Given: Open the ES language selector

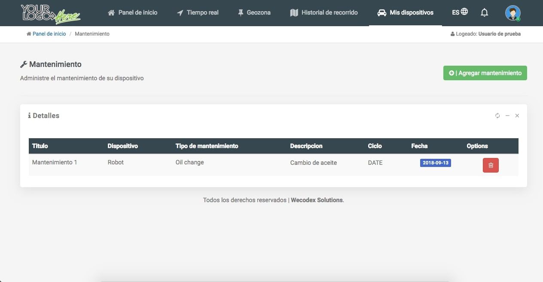Looking at the screenshot, I should pyautogui.click(x=460, y=12).
